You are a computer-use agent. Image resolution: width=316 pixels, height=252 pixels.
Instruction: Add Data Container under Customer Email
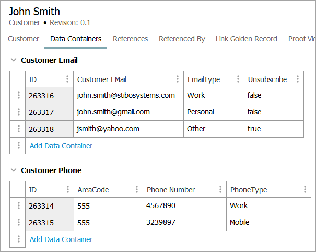[x=61, y=146]
